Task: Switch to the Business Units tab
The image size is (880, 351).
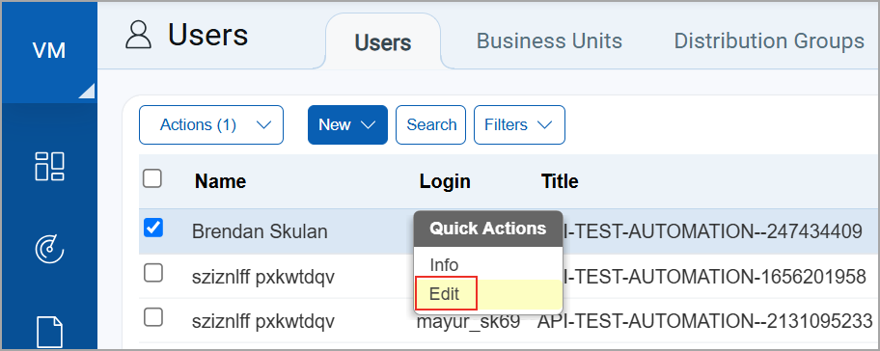Action: pyautogui.click(x=549, y=40)
